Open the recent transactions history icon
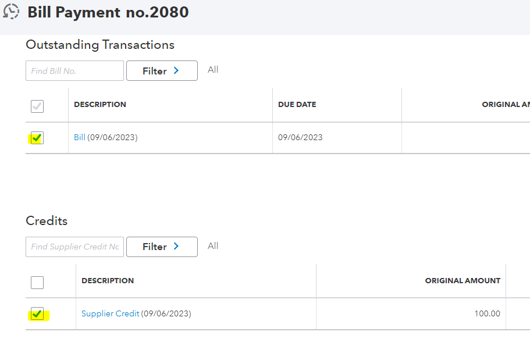This screenshot has height=353, width=530. click(11, 12)
